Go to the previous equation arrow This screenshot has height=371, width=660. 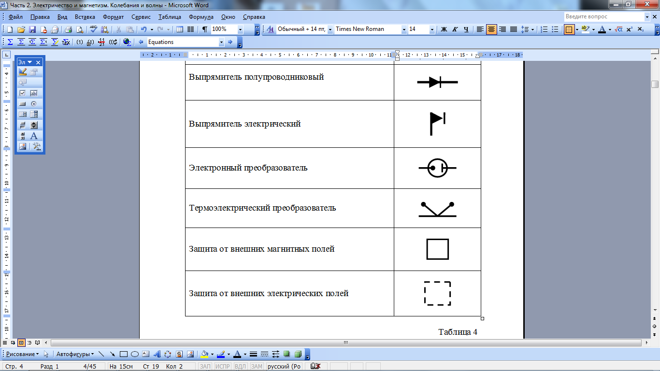141,42
